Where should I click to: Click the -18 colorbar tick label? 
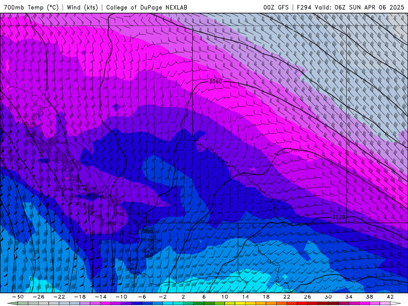(x=80, y=297)
